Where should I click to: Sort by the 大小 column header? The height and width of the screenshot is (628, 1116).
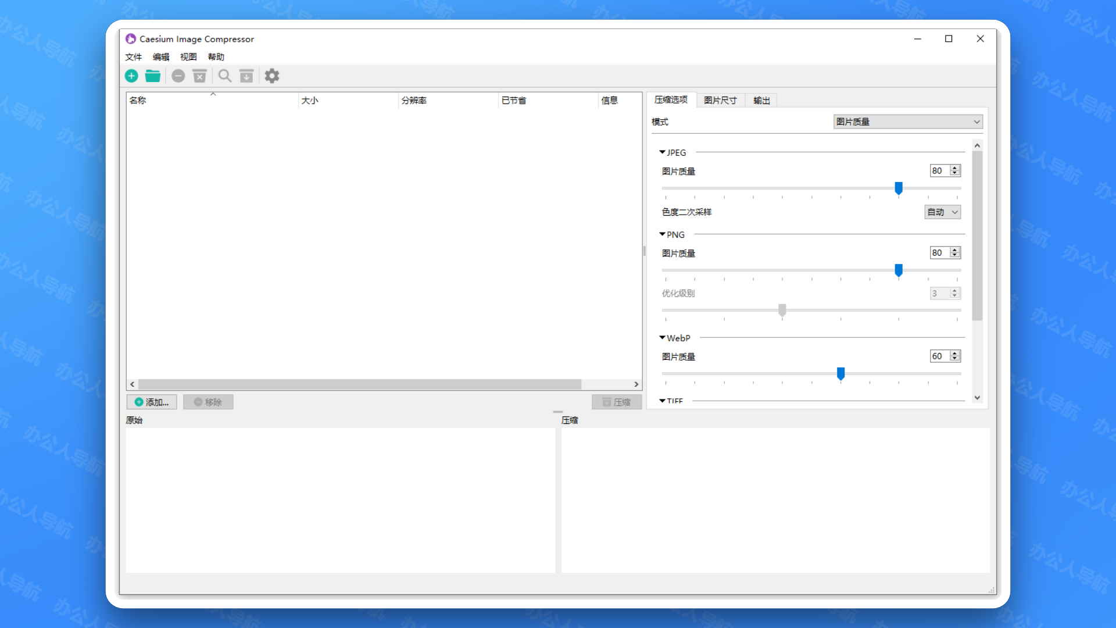click(349, 100)
